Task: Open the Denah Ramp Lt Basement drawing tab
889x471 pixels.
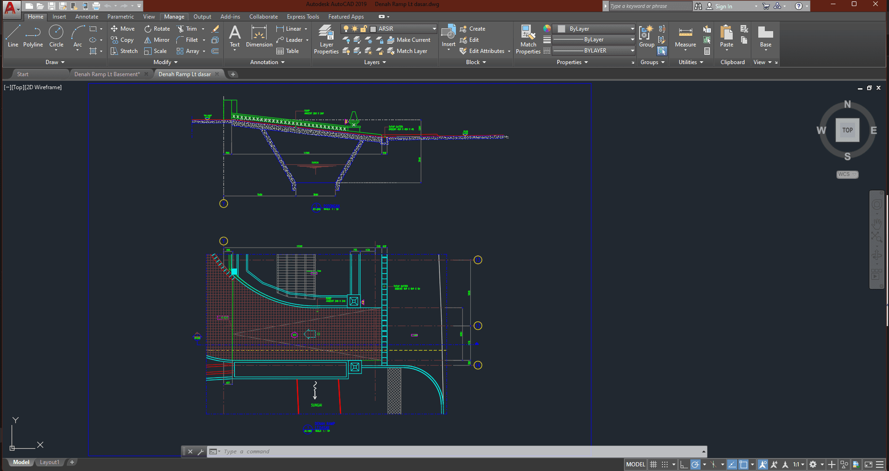Action: pos(107,74)
